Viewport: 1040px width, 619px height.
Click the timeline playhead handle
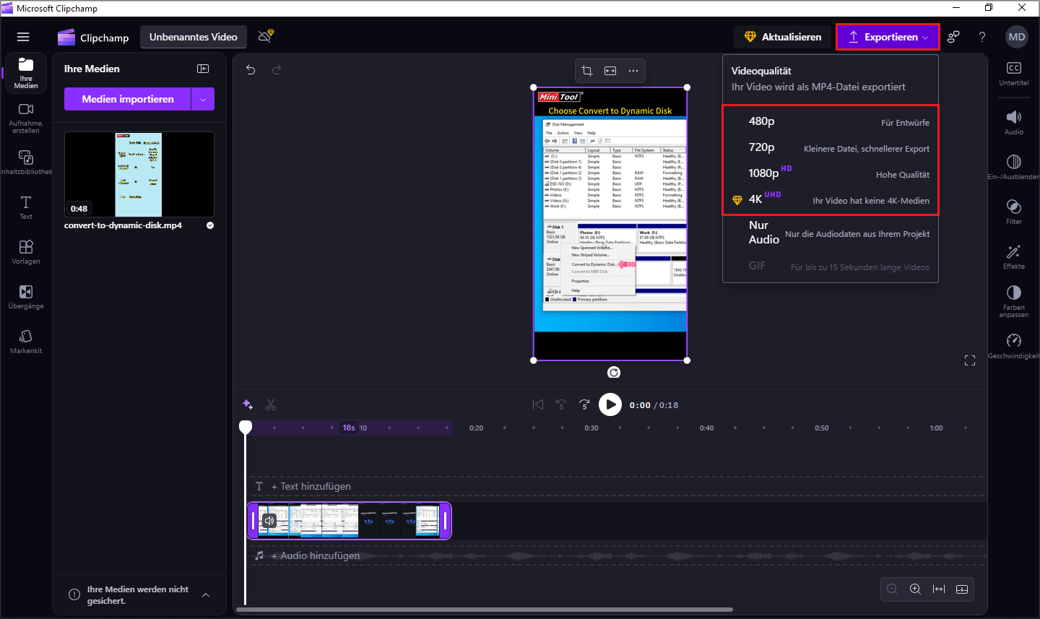246,427
